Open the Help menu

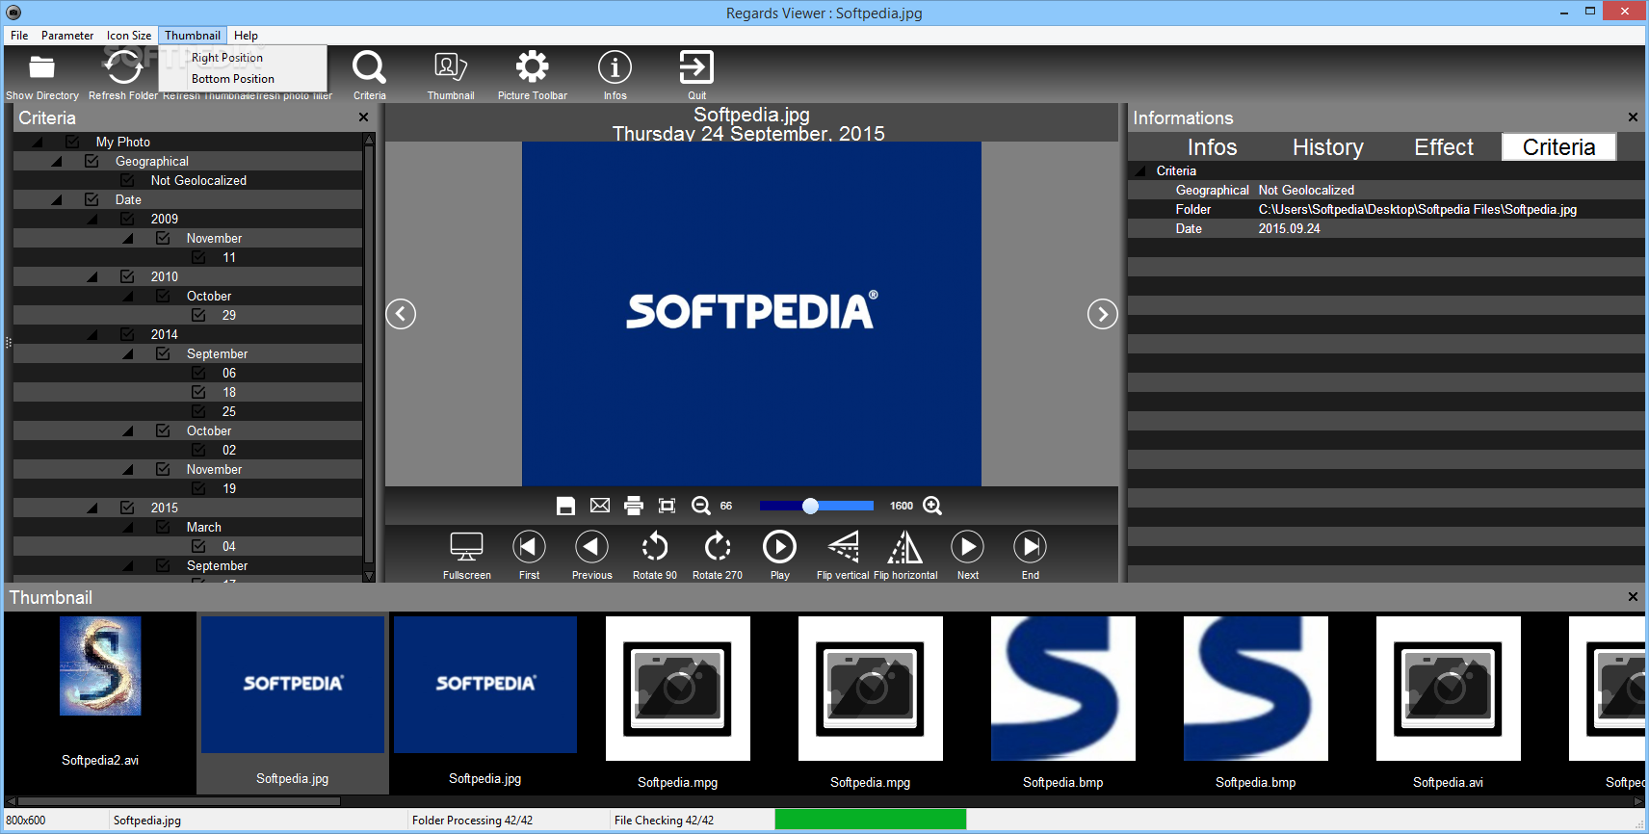tap(246, 36)
